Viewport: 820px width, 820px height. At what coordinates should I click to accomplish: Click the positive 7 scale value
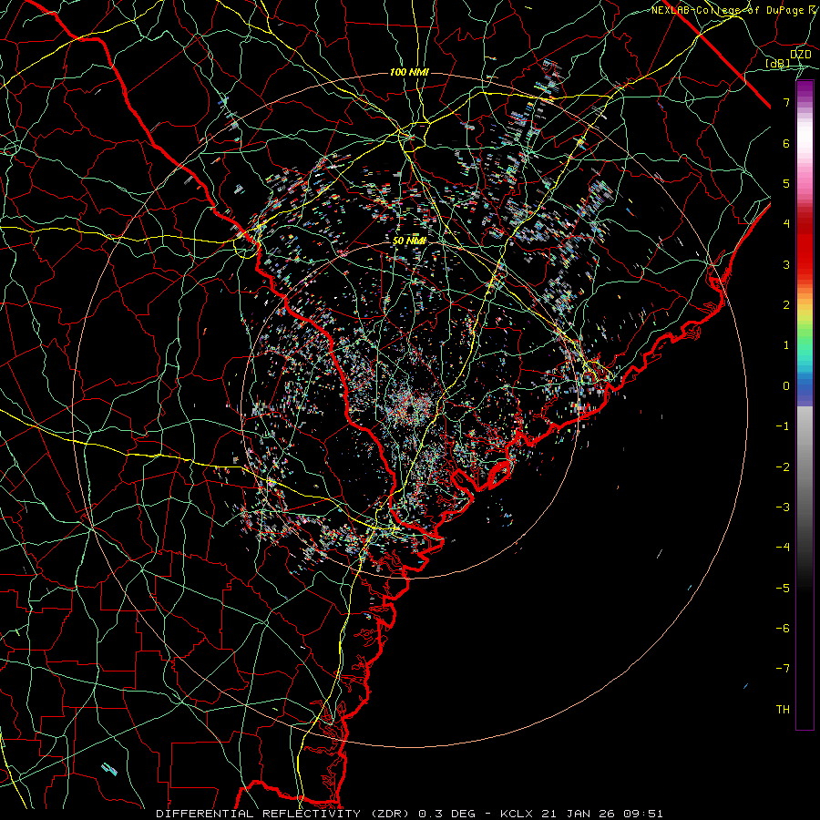pos(786,102)
